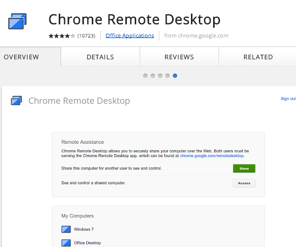The height and width of the screenshot is (247, 296).
Task: Click the Sign out link
Action: coord(288,99)
